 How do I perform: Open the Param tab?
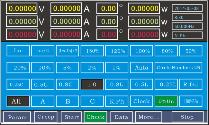click(x=17, y=117)
